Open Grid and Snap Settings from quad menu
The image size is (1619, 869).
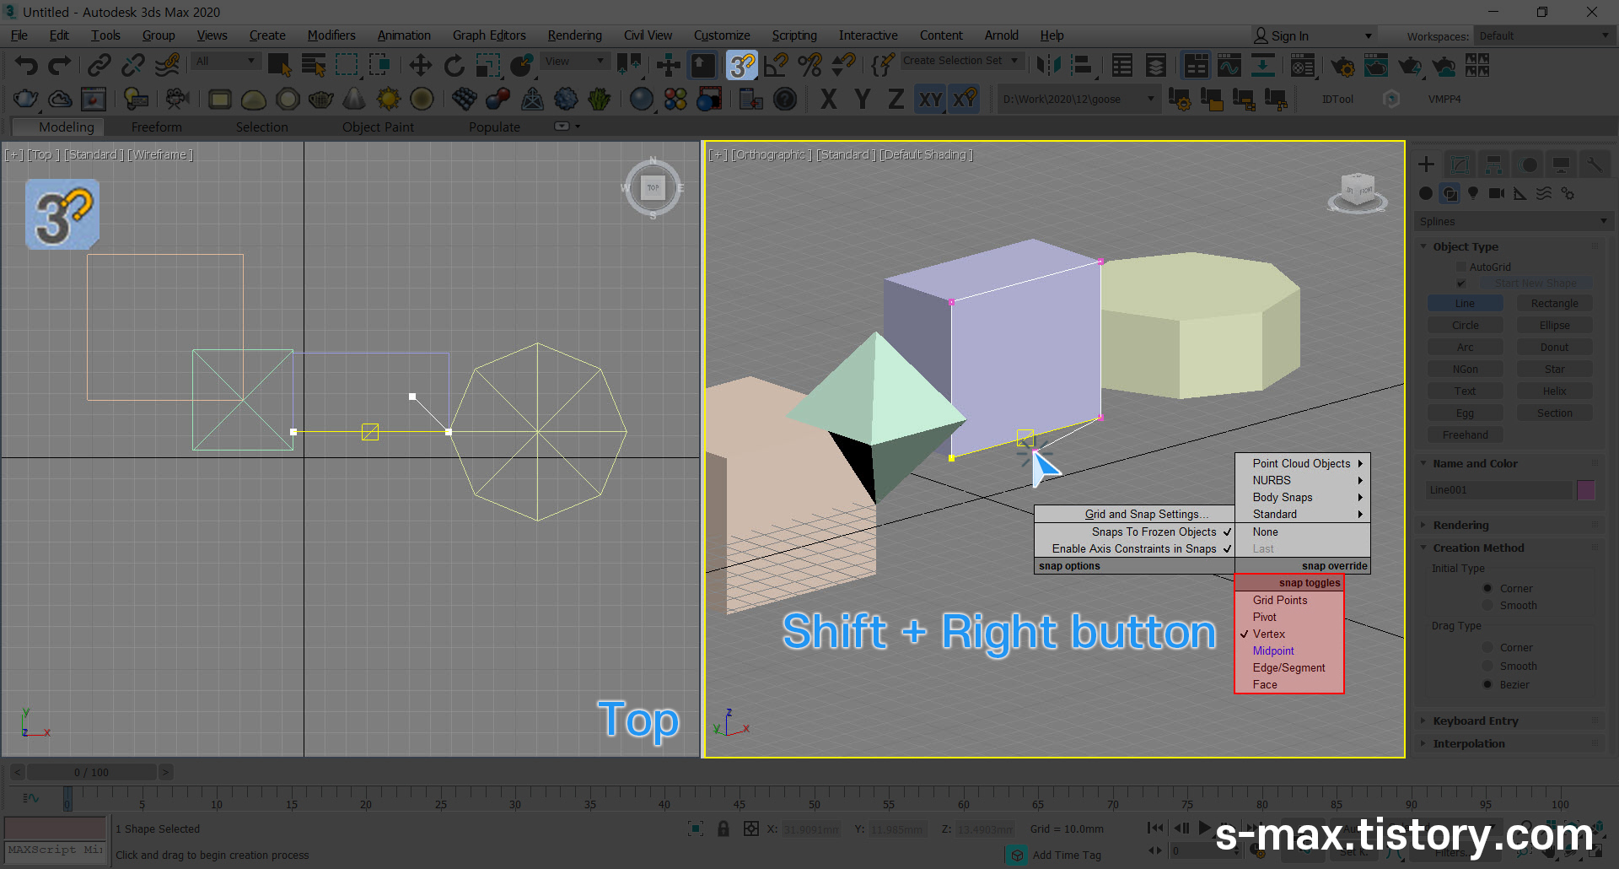tap(1134, 514)
